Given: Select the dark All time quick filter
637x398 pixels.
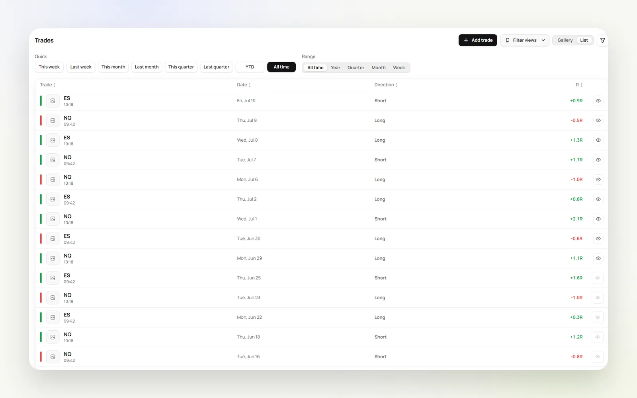Looking at the screenshot, I should point(281,67).
